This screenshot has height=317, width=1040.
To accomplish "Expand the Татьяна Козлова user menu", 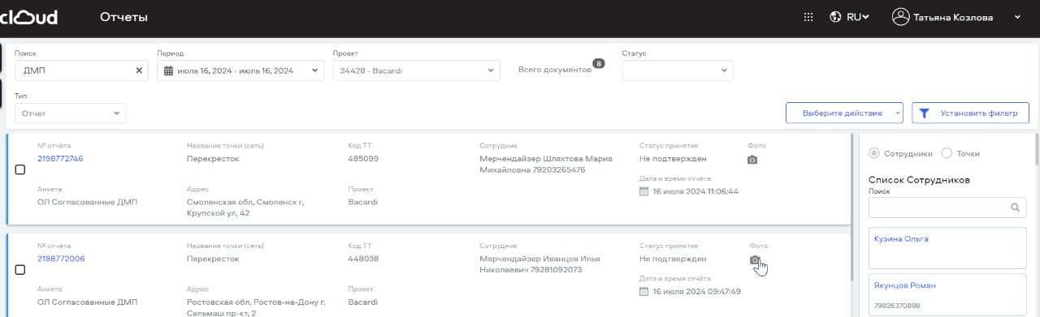I will pos(1017,17).
